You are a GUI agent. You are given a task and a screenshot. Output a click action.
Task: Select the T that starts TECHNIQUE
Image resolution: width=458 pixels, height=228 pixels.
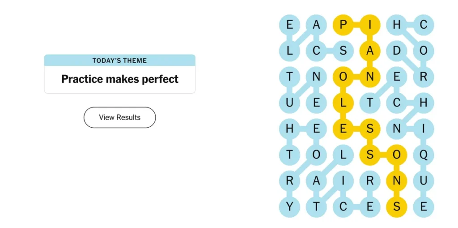[x=370, y=103]
